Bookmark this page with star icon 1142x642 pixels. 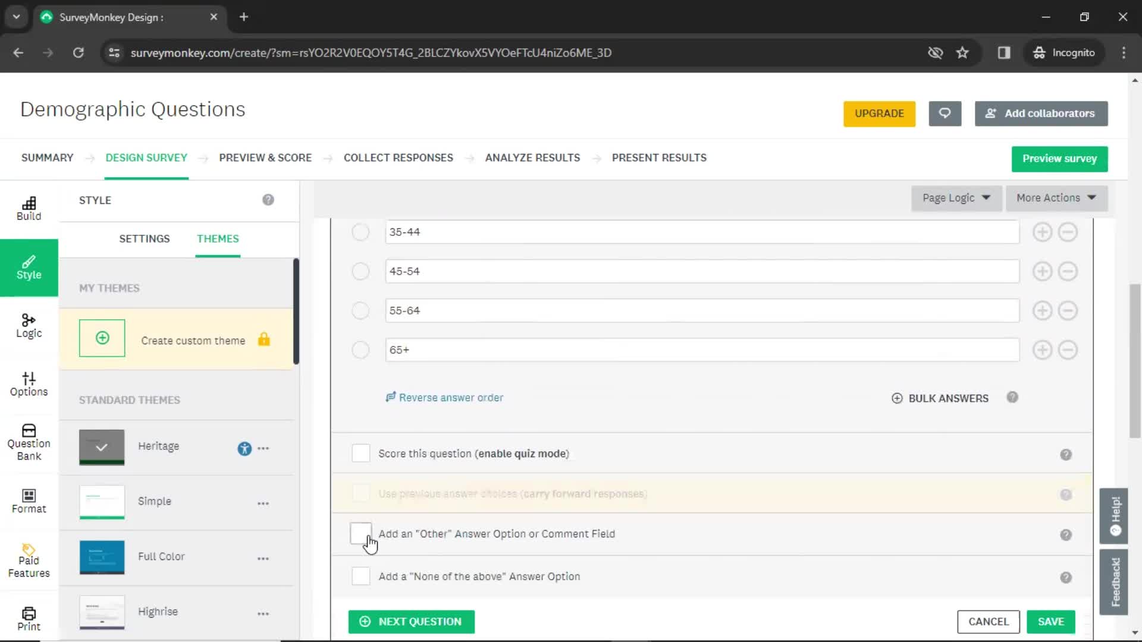coord(962,53)
